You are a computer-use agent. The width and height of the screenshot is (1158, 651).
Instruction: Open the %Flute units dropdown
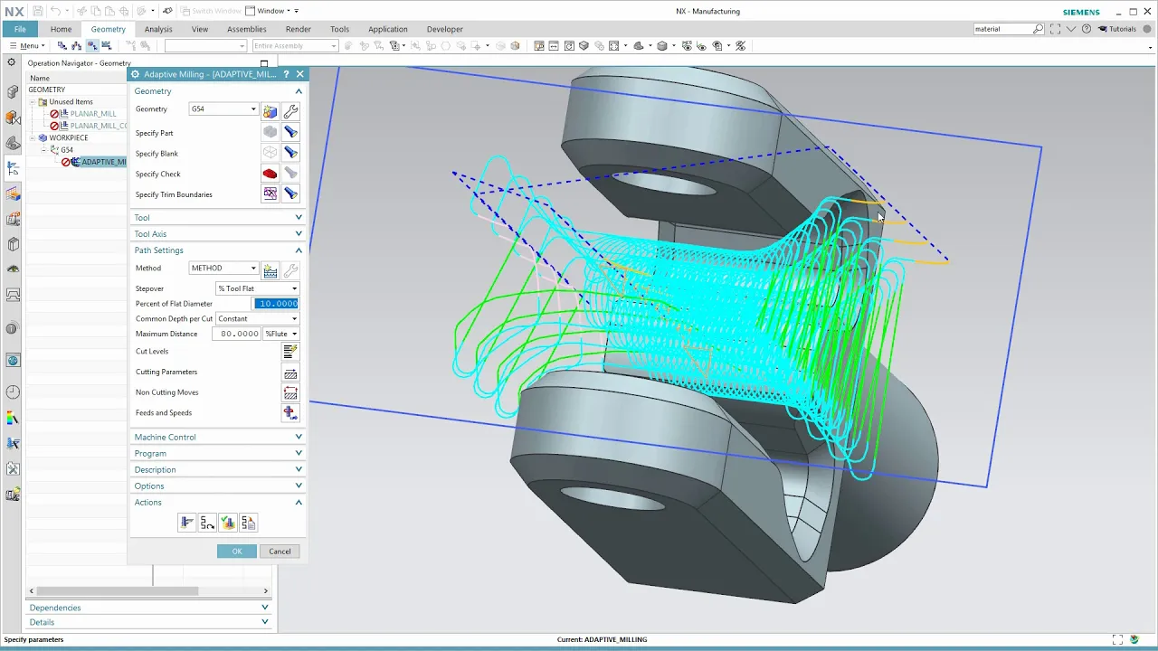click(280, 335)
